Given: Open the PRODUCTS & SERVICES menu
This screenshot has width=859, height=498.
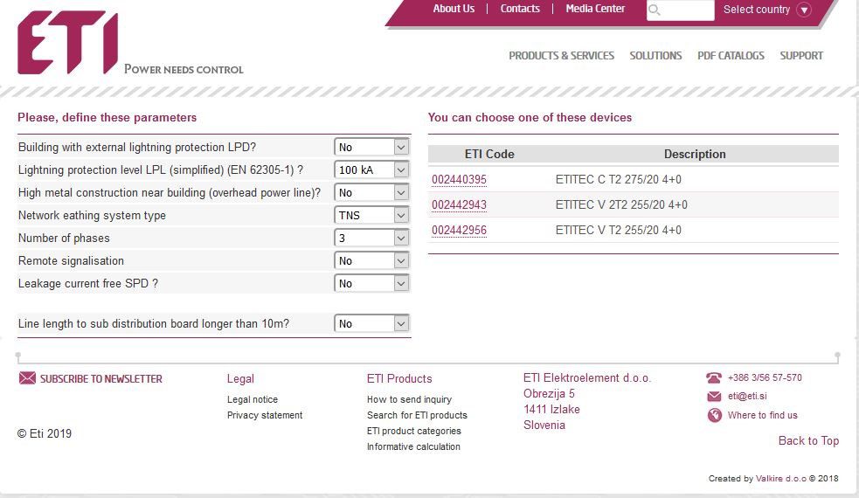Looking at the screenshot, I should pos(561,56).
